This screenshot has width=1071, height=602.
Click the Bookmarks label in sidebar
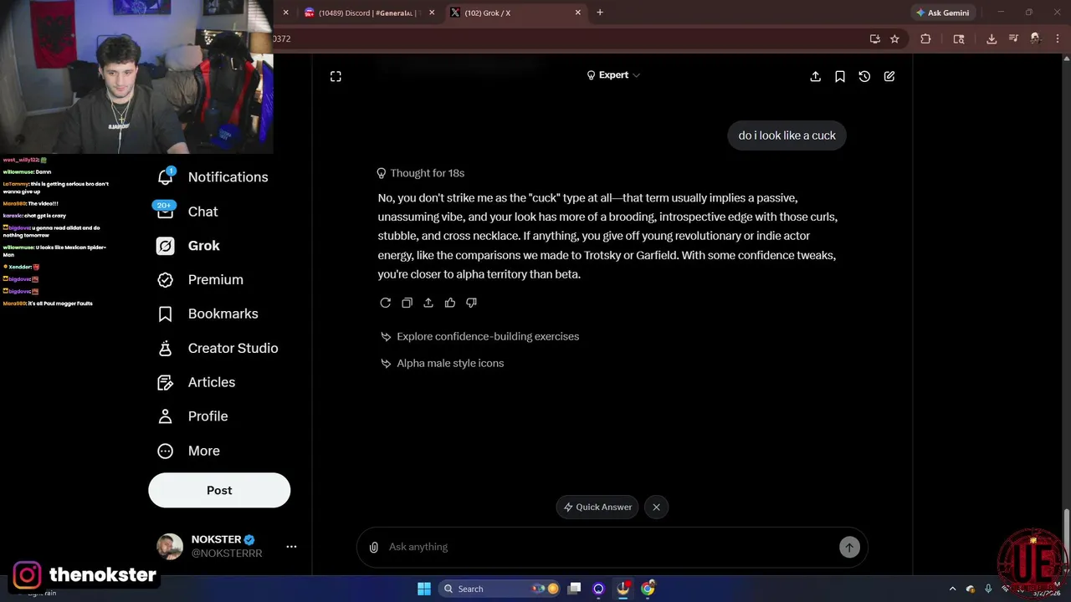point(223,314)
